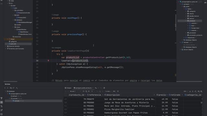
Task: Collapse the views package
Action: [13, 27]
